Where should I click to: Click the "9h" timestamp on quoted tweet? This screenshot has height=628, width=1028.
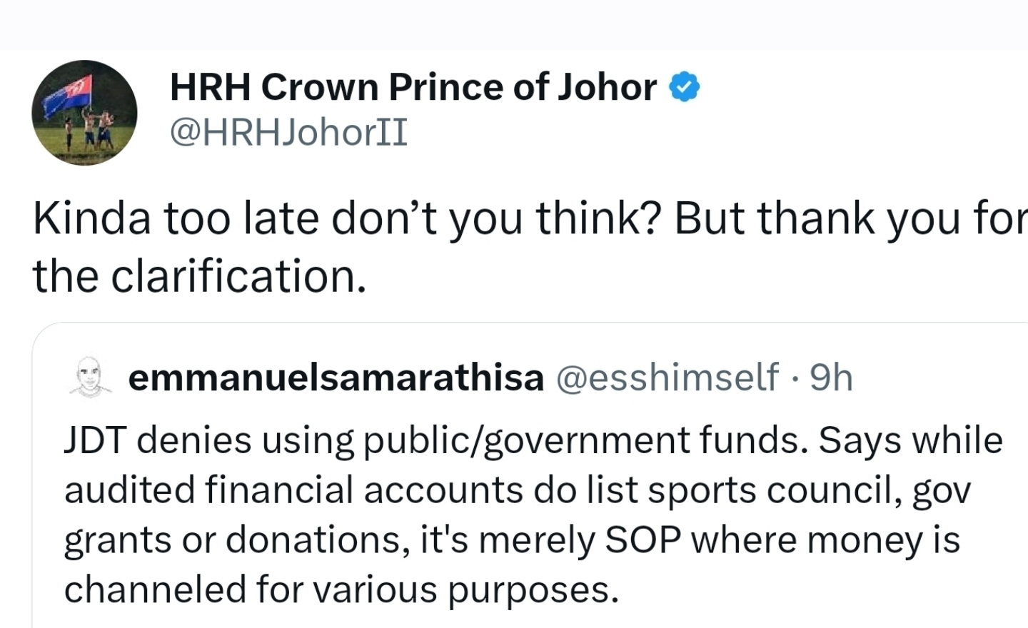(832, 378)
